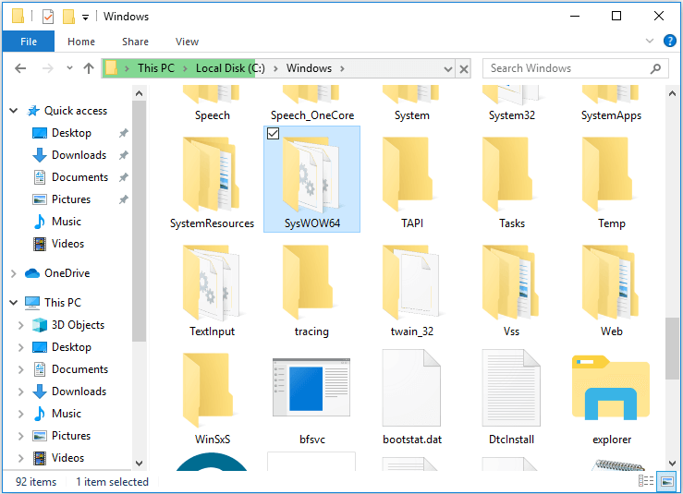Select the WinSxS folder

212,399
